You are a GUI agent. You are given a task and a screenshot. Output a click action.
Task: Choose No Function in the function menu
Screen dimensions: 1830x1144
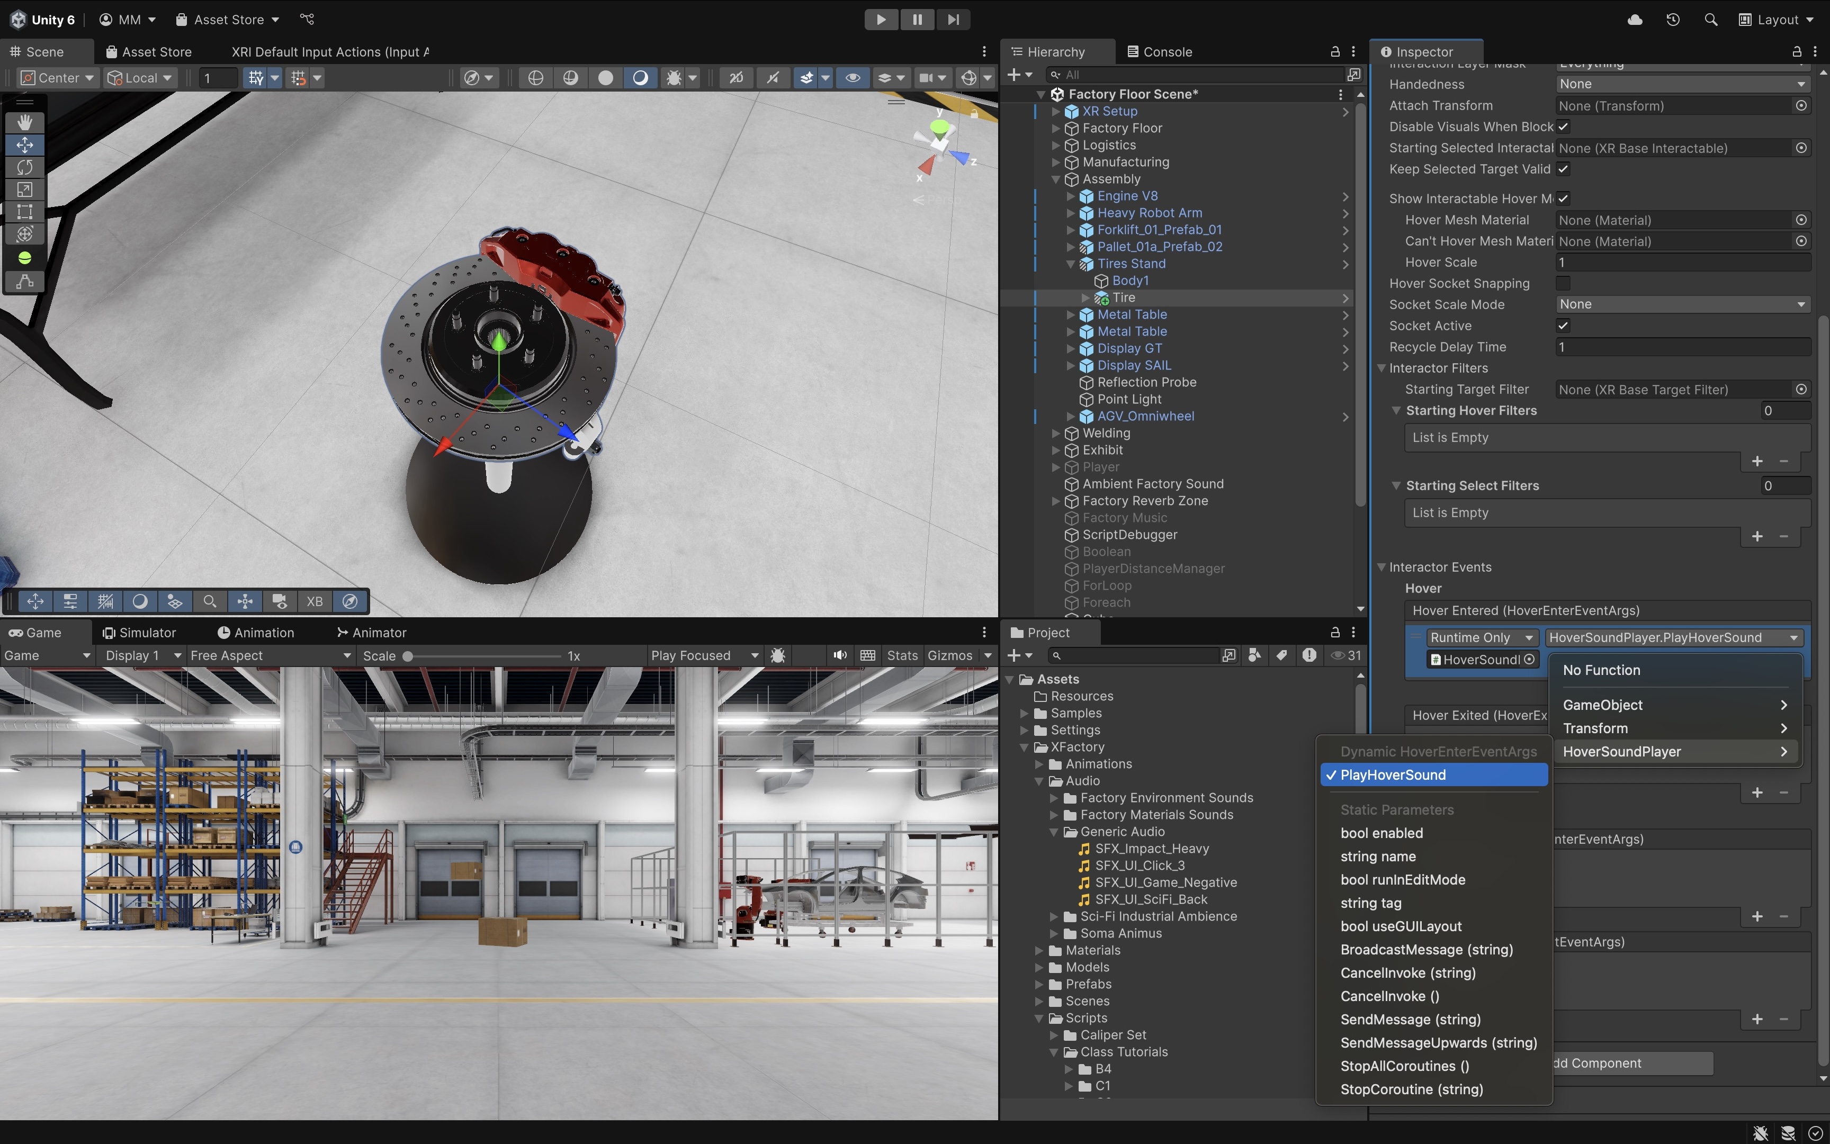1601,670
